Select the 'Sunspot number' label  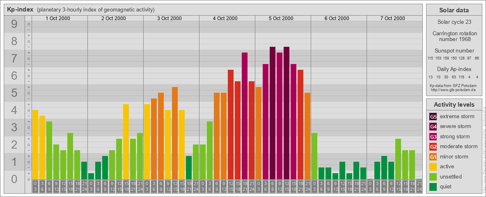[x=454, y=50]
